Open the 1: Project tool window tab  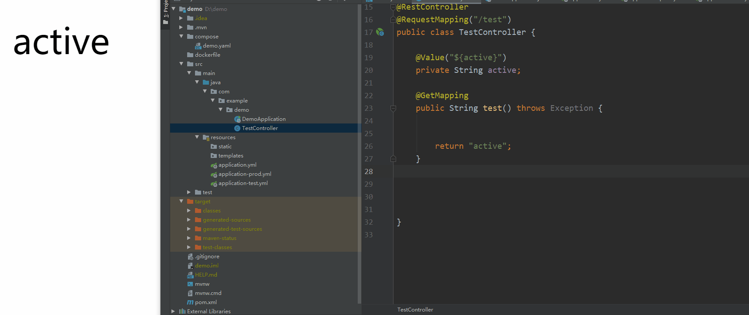[x=165, y=12]
